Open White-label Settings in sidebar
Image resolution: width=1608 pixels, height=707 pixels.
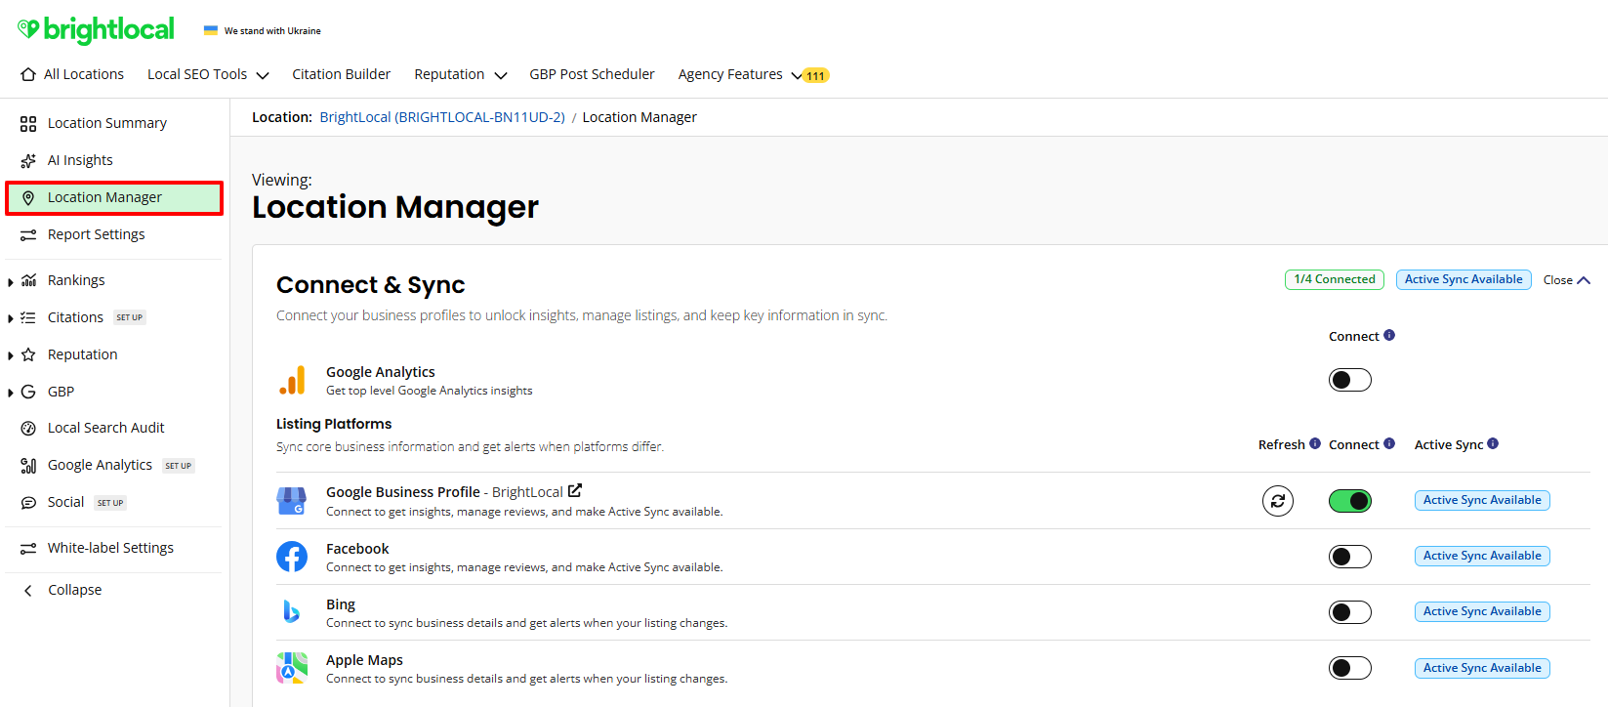[113, 548]
